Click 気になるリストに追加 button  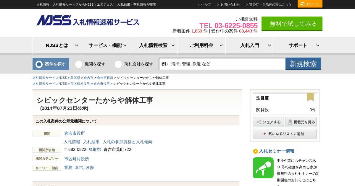point(285,134)
